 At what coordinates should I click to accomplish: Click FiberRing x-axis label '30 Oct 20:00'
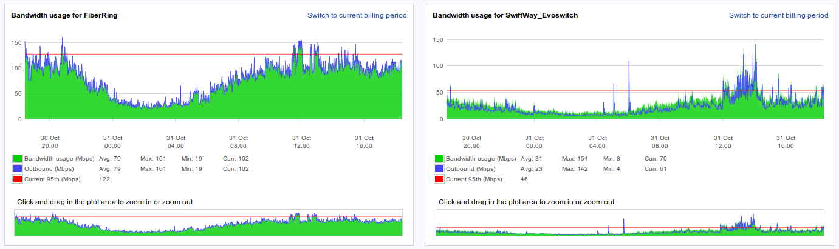click(50, 142)
